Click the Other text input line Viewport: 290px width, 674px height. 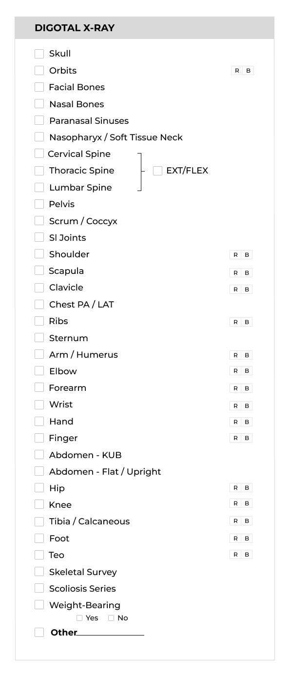pos(111,632)
